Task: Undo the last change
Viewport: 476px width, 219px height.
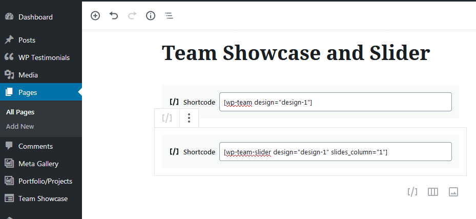Action: (x=114, y=15)
